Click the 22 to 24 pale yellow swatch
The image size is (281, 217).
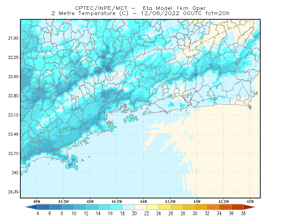153,207
